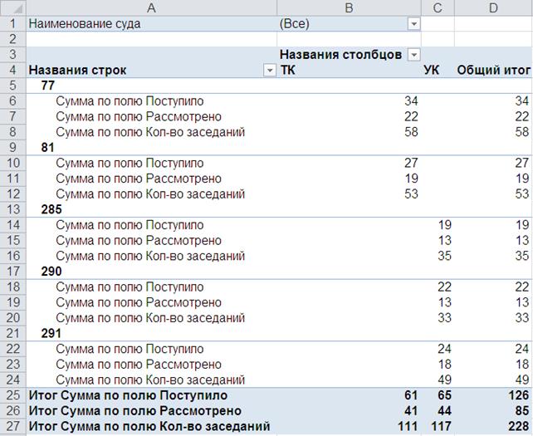The height and width of the screenshot is (436, 533).
Task: Click Сумма по полю Поступило in row 10
Action: pyautogui.click(x=130, y=163)
